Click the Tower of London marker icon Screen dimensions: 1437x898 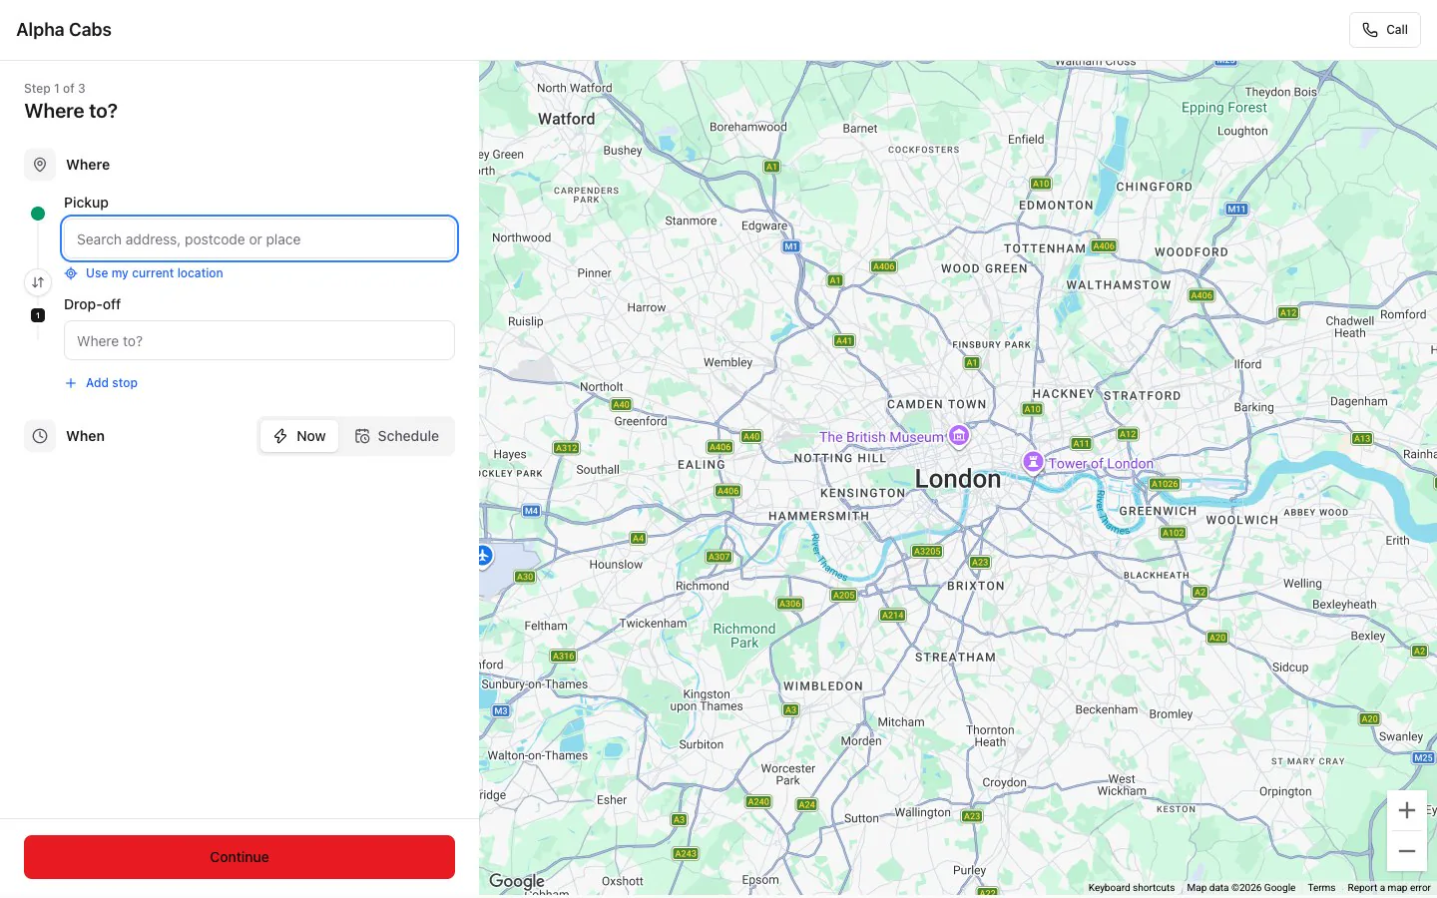coord(1034,462)
